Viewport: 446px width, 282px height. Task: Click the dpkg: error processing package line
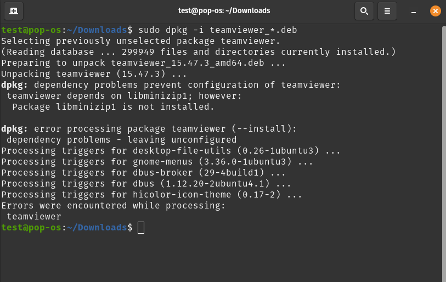tap(149, 128)
